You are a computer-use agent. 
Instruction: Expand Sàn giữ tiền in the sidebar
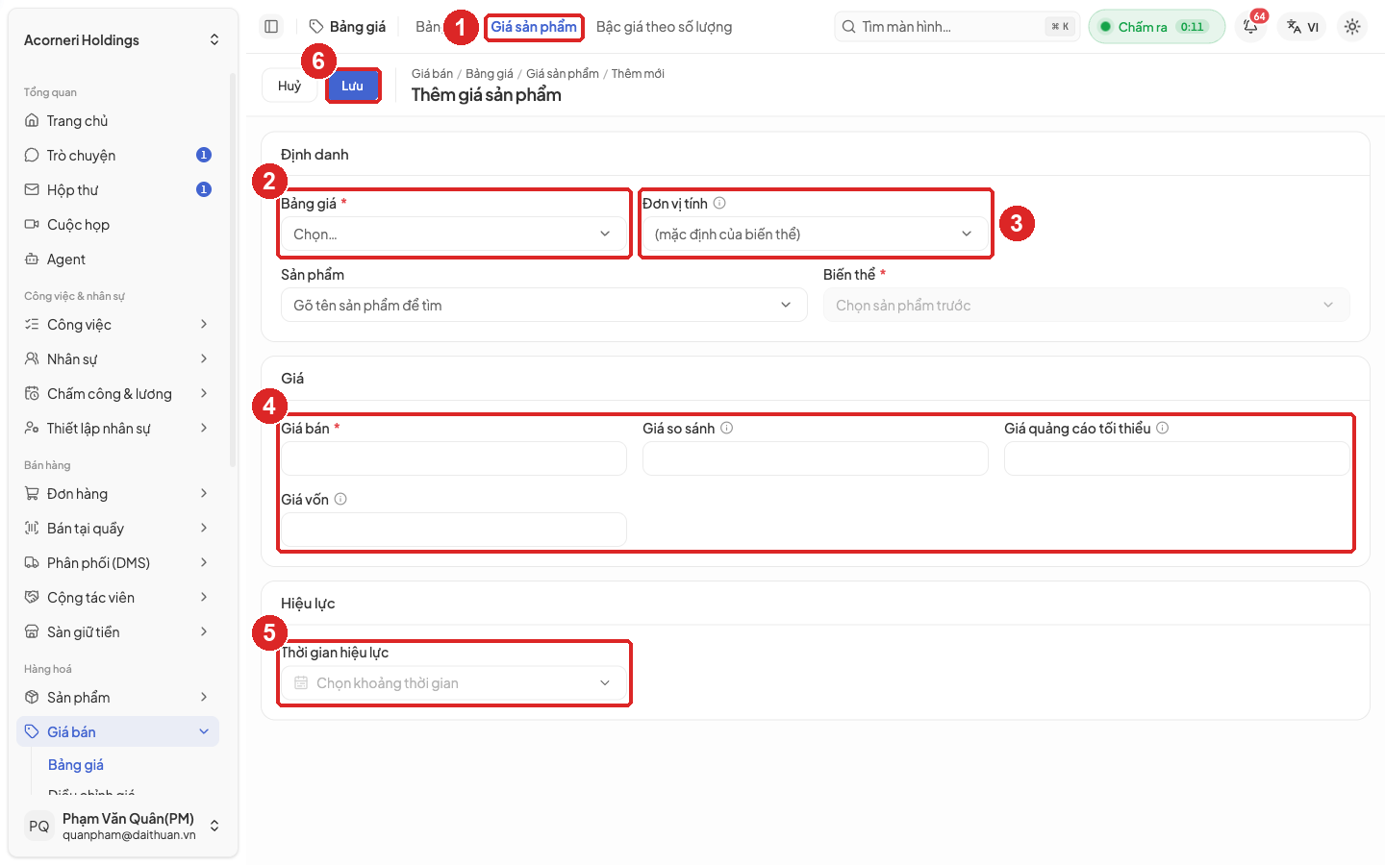[x=117, y=632]
